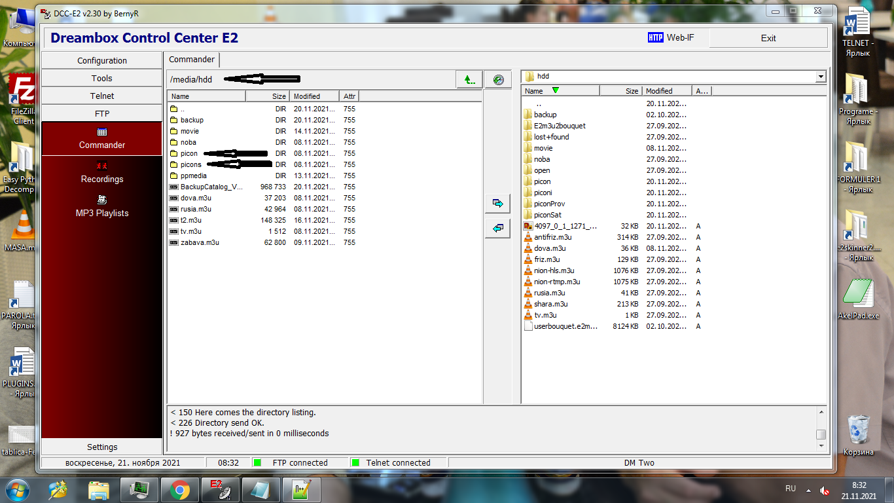Screen dimensions: 894x503
Task: Open the Telnet menu section
Action: [101, 96]
